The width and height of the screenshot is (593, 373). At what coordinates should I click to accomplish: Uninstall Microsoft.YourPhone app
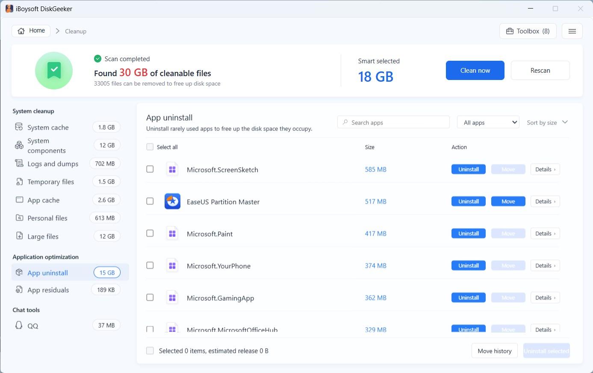[x=469, y=266]
